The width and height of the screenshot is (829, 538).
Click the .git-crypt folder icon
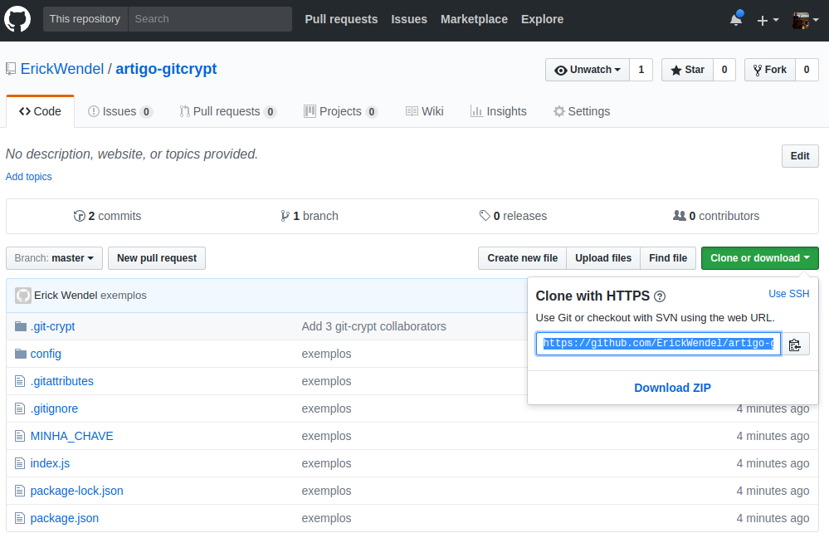click(20, 325)
